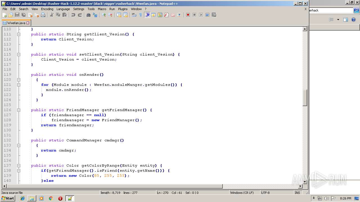Open Opera from the taskbar
360x202 pixels.
coord(60,198)
